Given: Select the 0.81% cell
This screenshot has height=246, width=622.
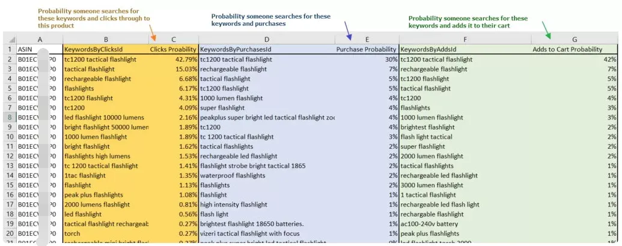Looking at the screenshot, I should coord(174,205).
